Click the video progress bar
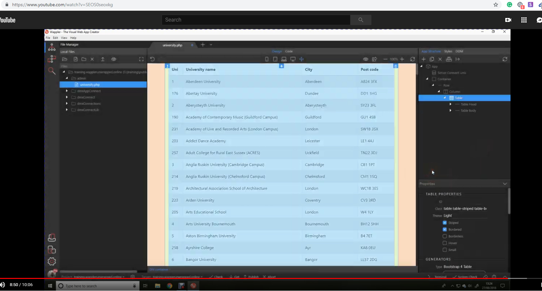The image size is (542, 291). (262, 278)
